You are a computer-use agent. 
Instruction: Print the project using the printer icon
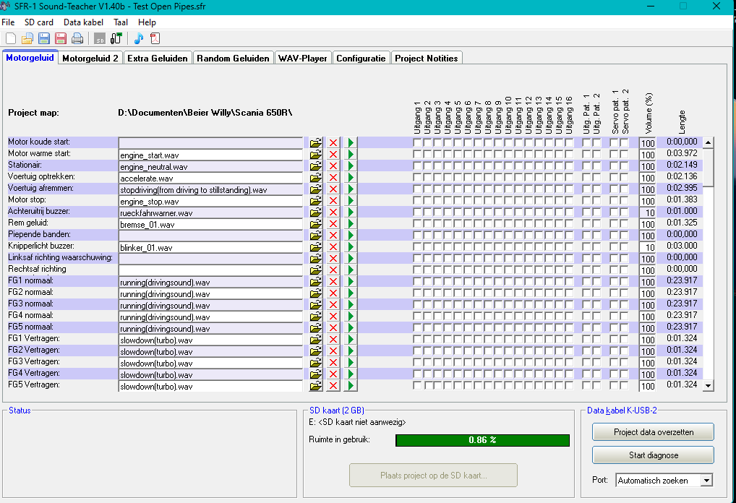click(x=77, y=38)
